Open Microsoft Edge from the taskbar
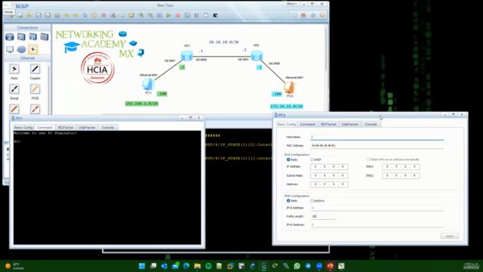Image resolution: width=483 pixels, height=272 pixels. (186, 266)
